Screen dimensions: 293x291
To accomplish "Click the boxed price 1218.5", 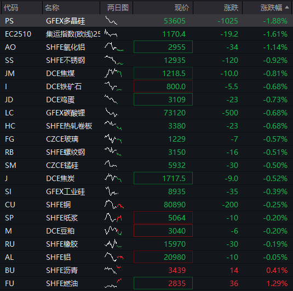I will pyautogui.click(x=163, y=73).
